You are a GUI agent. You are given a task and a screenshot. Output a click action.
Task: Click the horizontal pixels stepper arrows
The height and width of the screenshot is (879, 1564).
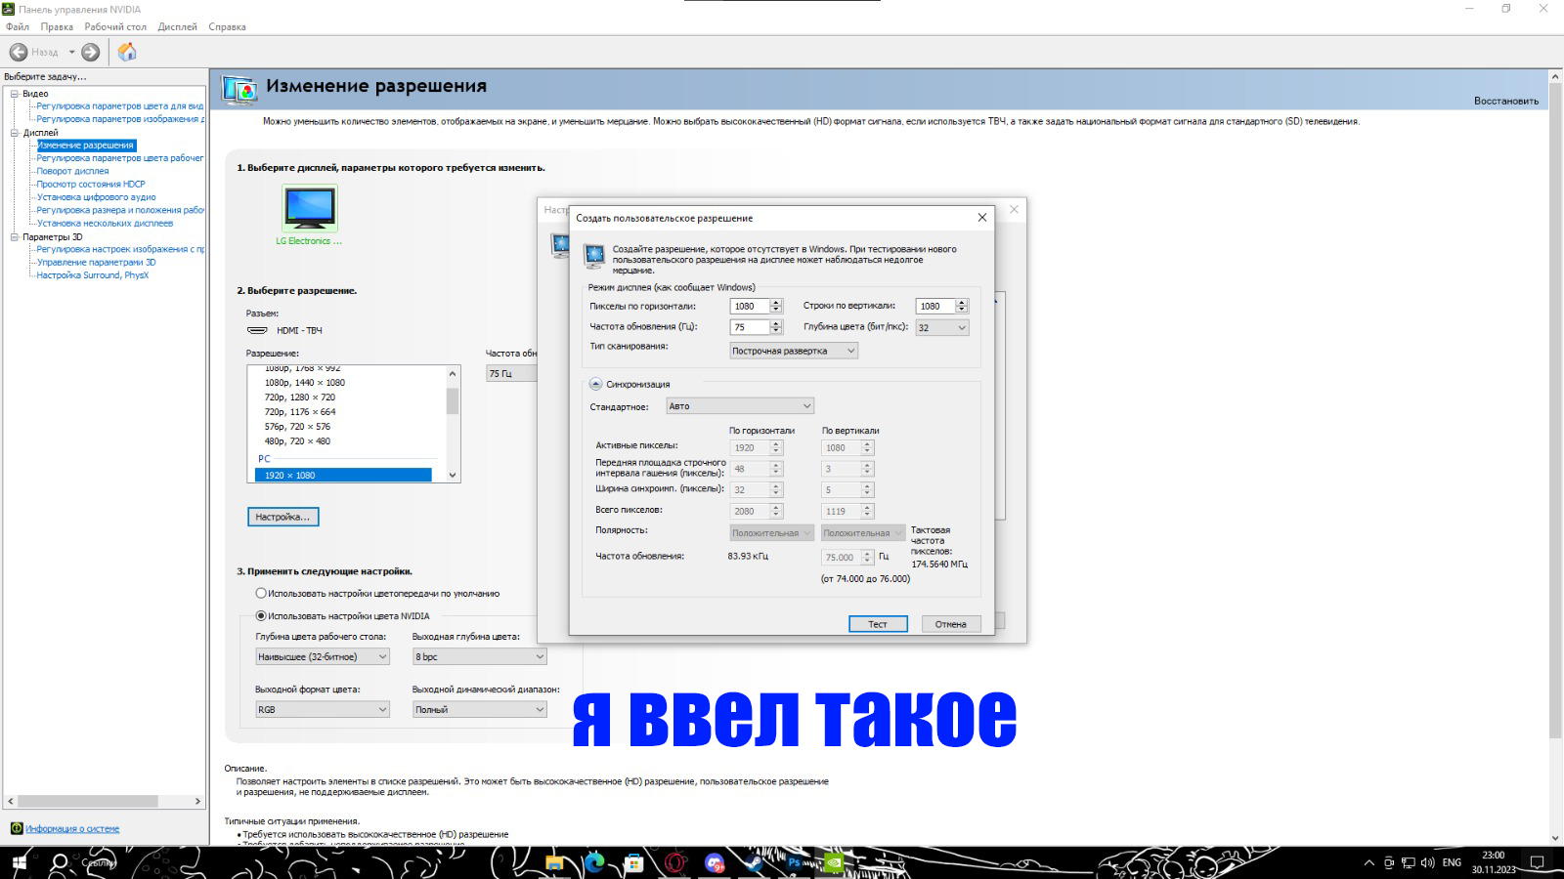pos(776,306)
